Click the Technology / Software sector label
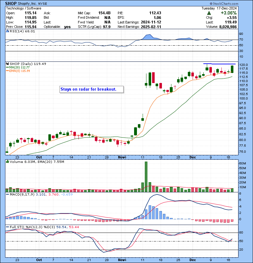Image resolution: width=253 pixels, height=263 pixels. click(24, 8)
